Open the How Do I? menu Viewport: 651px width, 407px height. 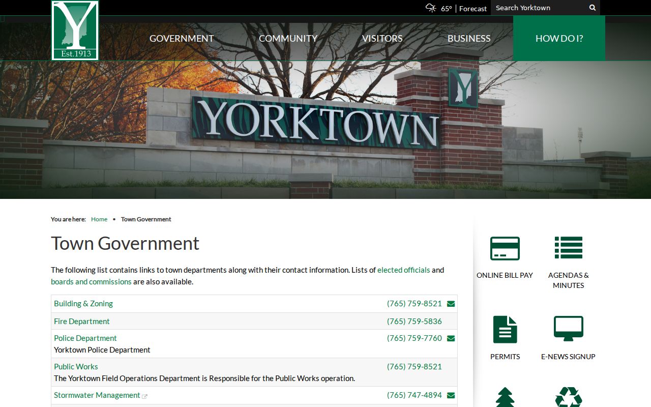(559, 38)
